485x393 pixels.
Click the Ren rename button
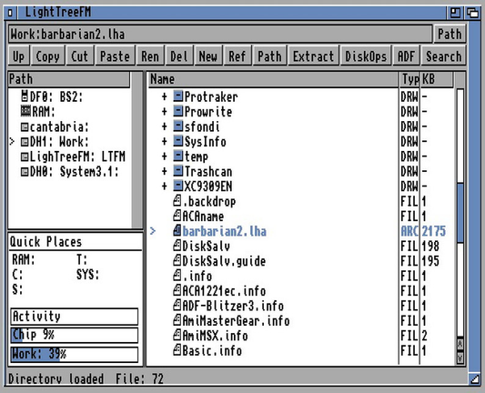coord(150,56)
